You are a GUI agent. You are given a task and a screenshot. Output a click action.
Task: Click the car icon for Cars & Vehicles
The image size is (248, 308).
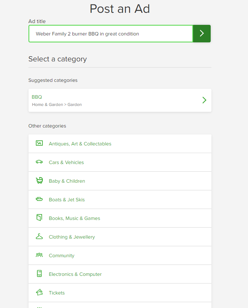point(40,162)
